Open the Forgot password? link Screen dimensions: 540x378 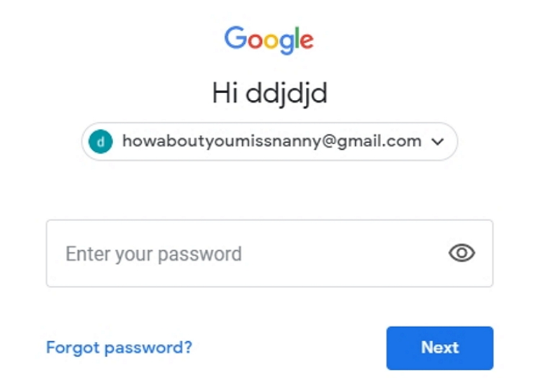pyautogui.click(x=119, y=347)
